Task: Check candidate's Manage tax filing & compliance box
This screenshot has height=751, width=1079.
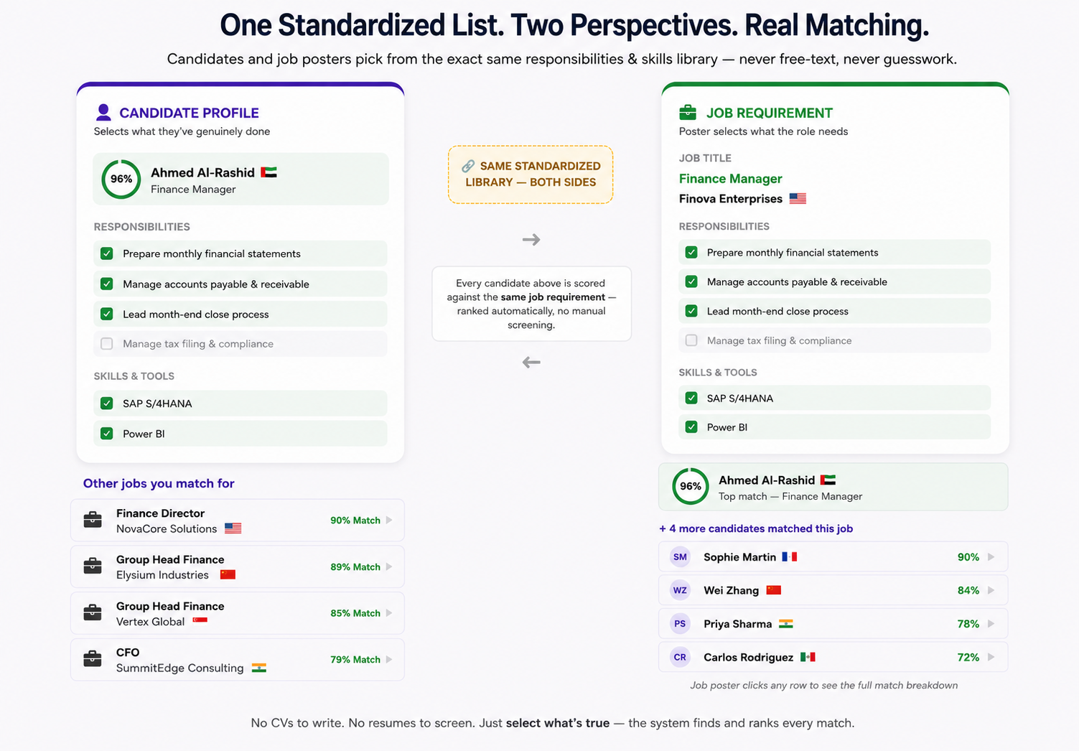Action: click(107, 344)
